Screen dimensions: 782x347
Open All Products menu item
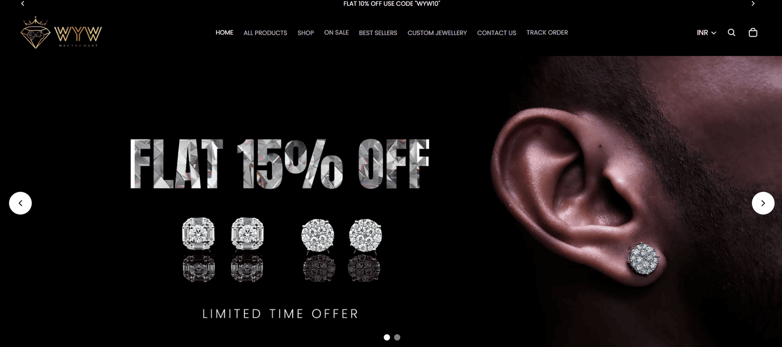265,33
